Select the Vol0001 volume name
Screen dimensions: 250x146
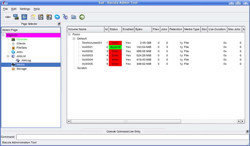tap(87, 47)
